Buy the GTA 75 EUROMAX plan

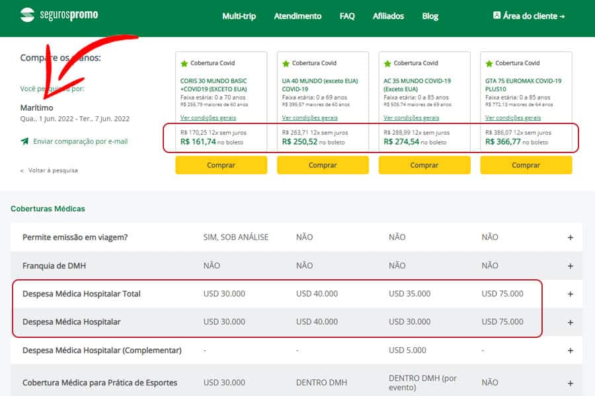coord(526,165)
